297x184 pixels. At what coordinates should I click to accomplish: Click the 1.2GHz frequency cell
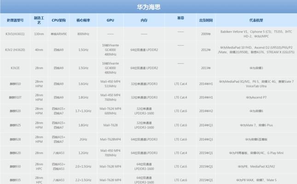click(83, 153)
